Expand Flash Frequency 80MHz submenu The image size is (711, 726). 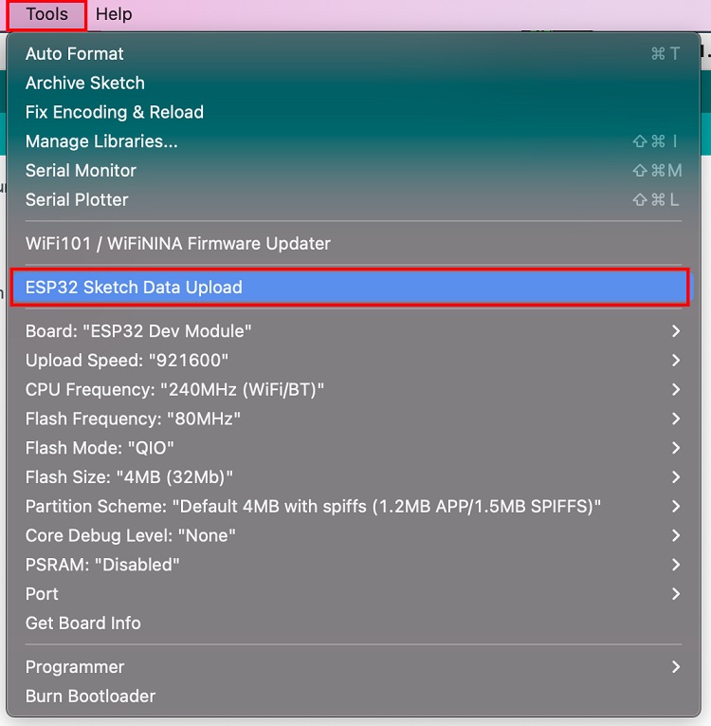point(133,419)
